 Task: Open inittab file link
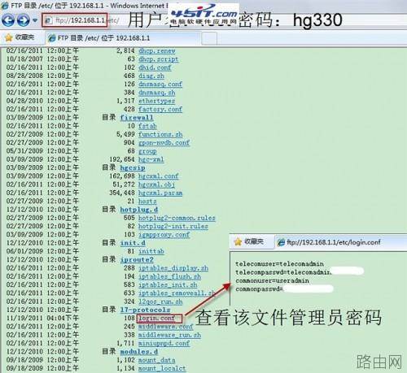(x=151, y=251)
